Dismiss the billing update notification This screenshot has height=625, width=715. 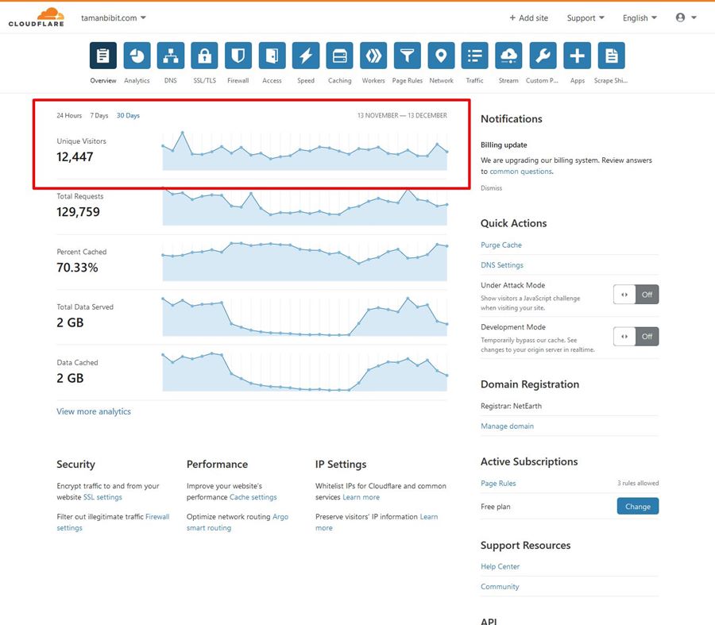(491, 187)
